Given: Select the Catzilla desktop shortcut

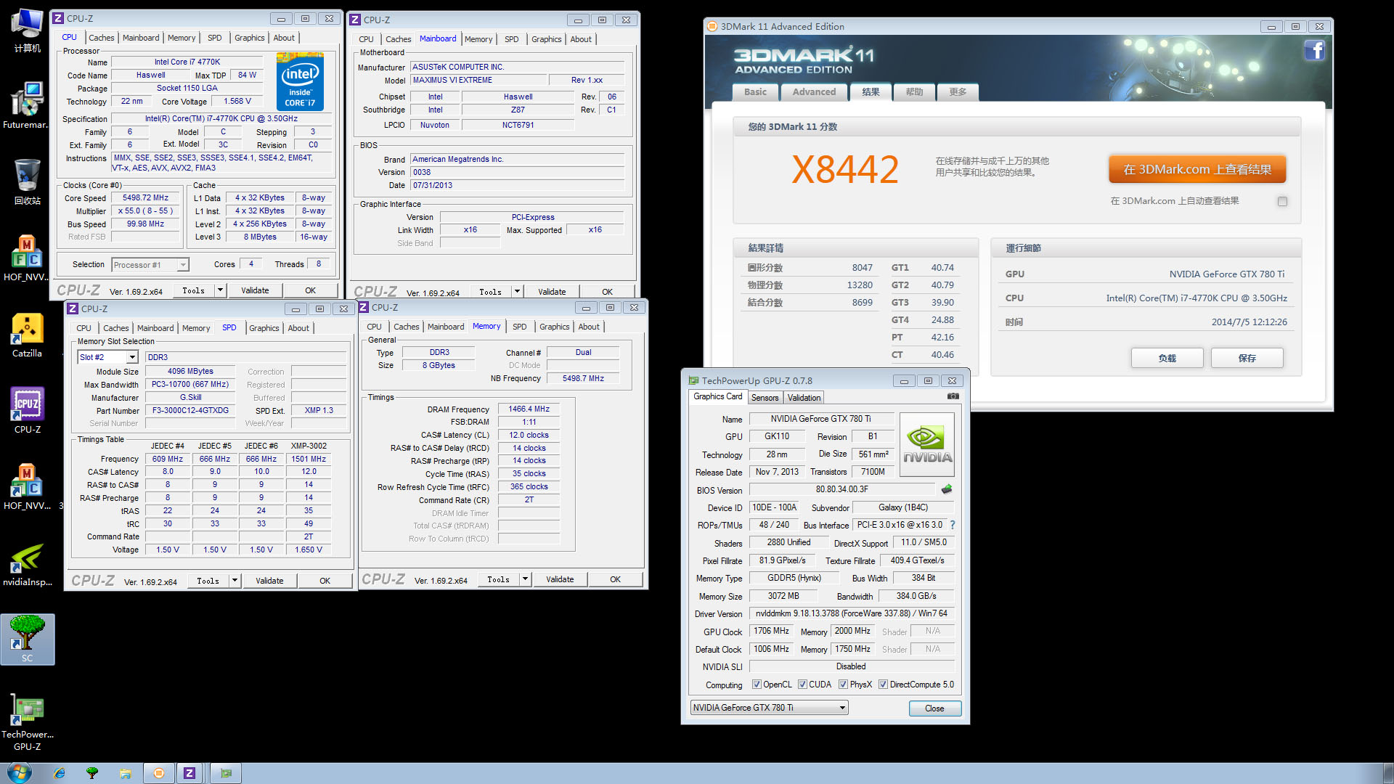Looking at the screenshot, I should (x=27, y=335).
